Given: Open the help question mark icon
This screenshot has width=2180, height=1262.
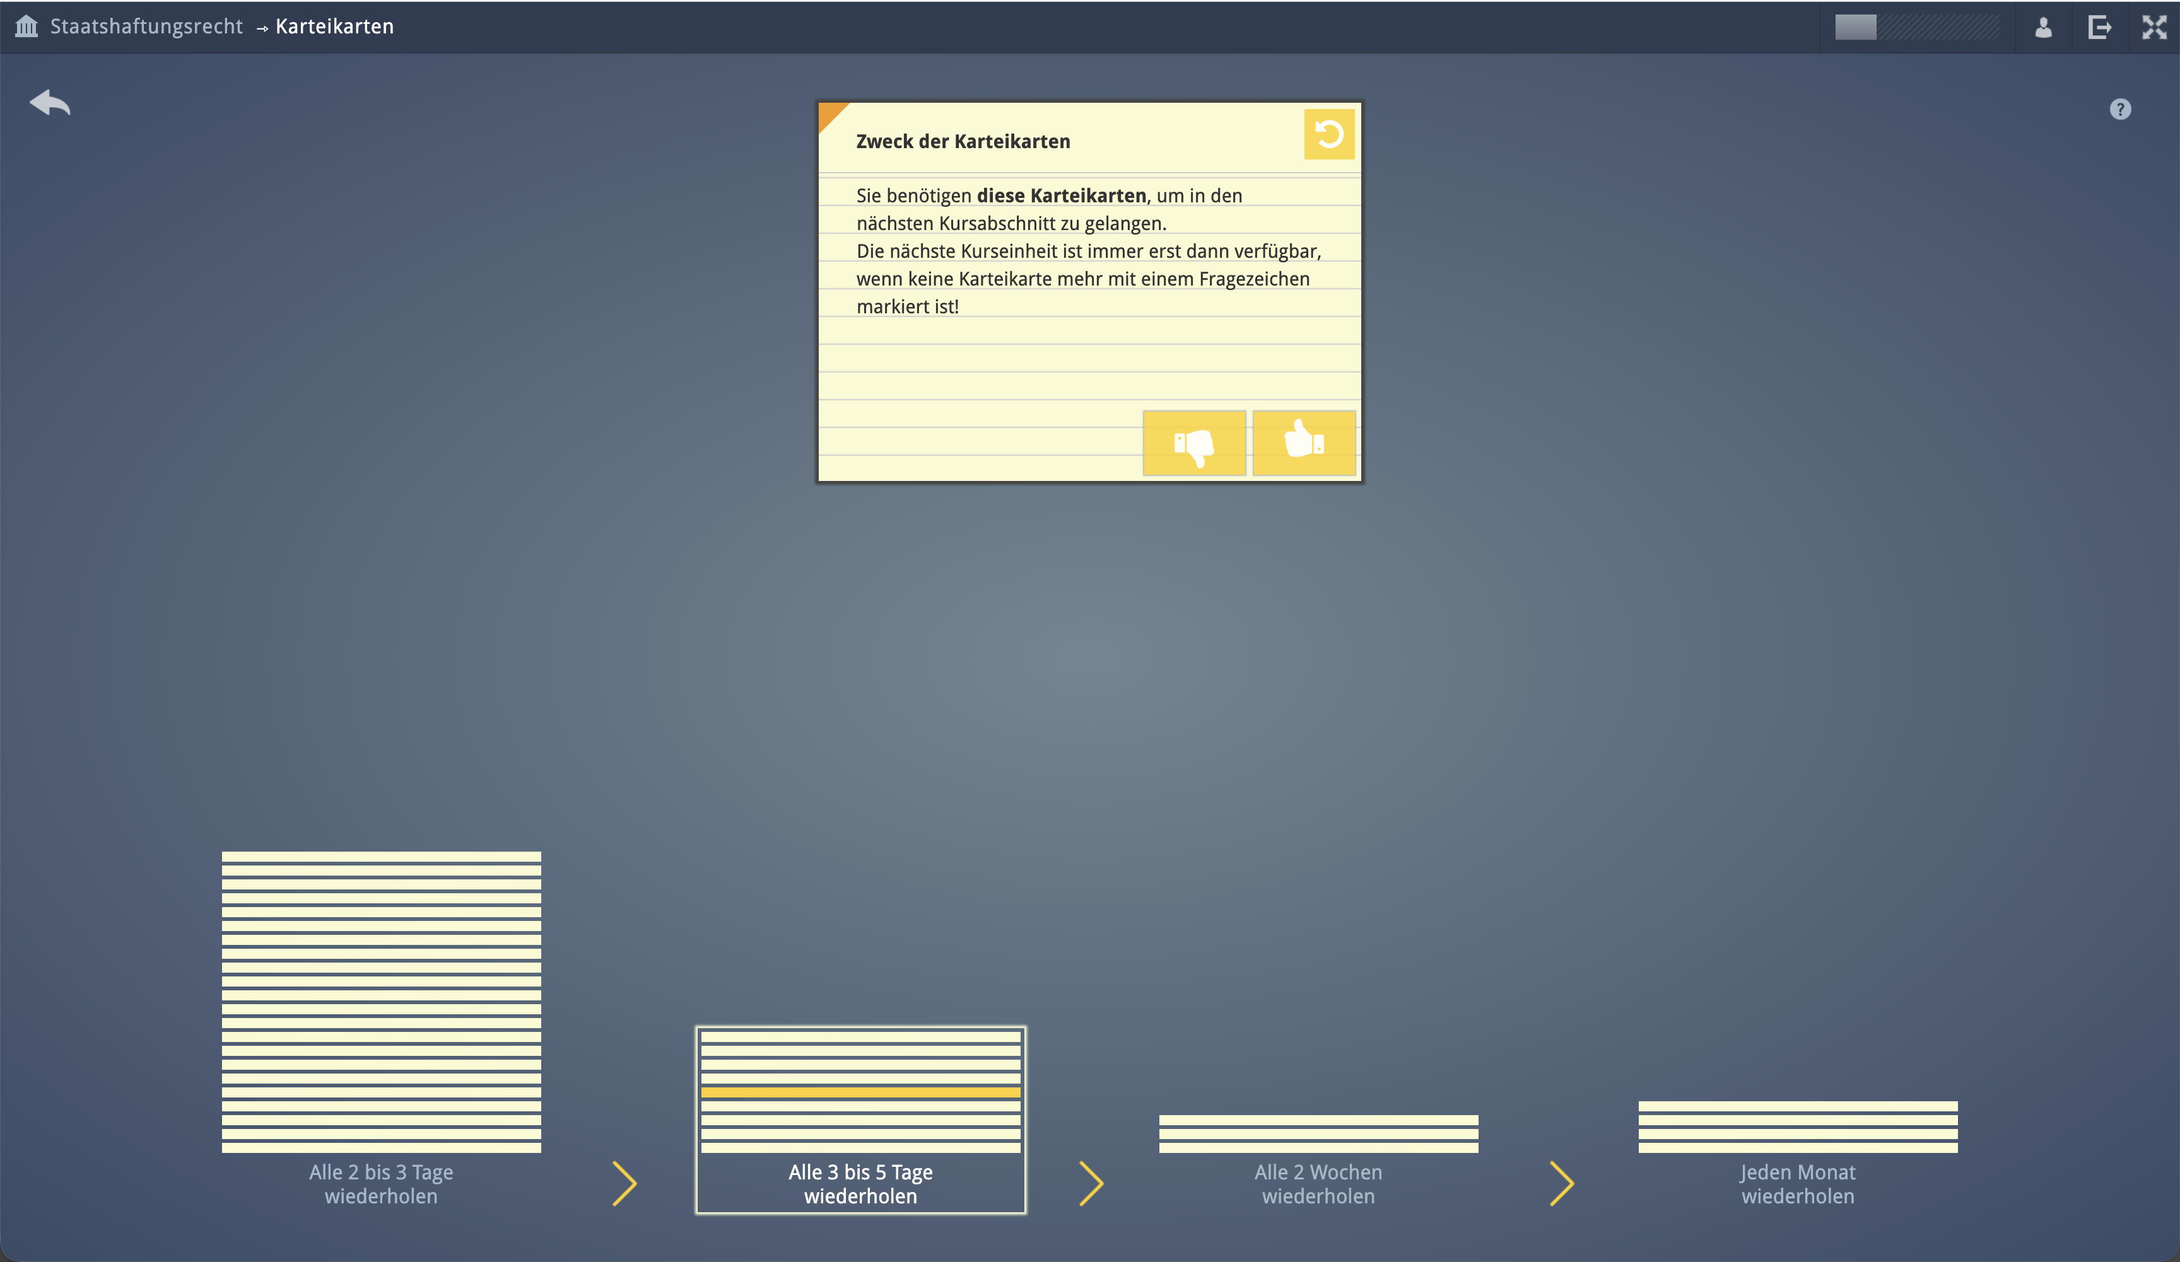Looking at the screenshot, I should click(x=2119, y=109).
